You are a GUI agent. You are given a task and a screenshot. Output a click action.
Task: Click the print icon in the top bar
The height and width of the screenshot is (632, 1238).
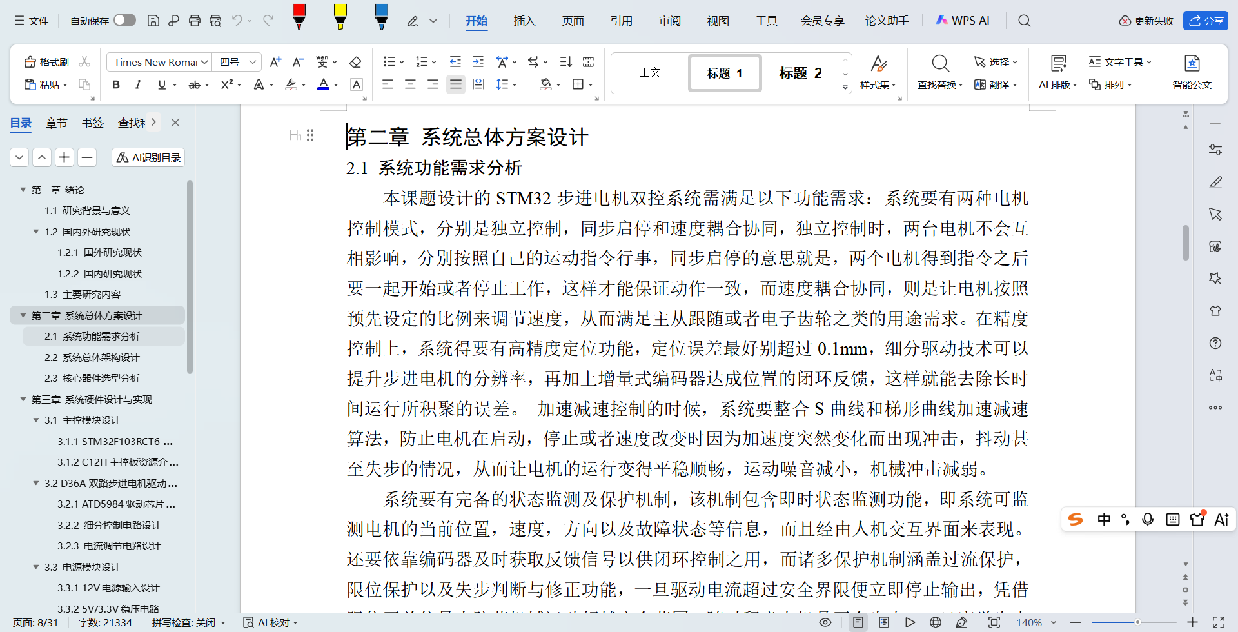click(x=195, y=21)
